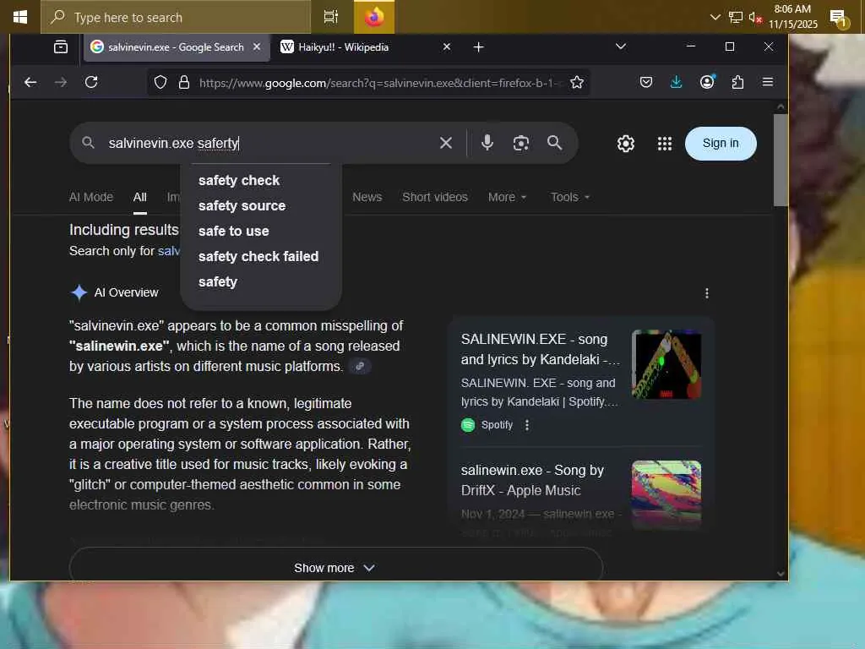Screen dimensions: 865x649
Task: Clear the Google search query
Action: [446, 143]
